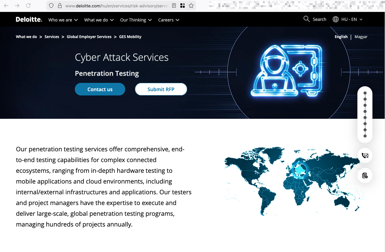Switch language to Magyar

[x=361, y=37]
